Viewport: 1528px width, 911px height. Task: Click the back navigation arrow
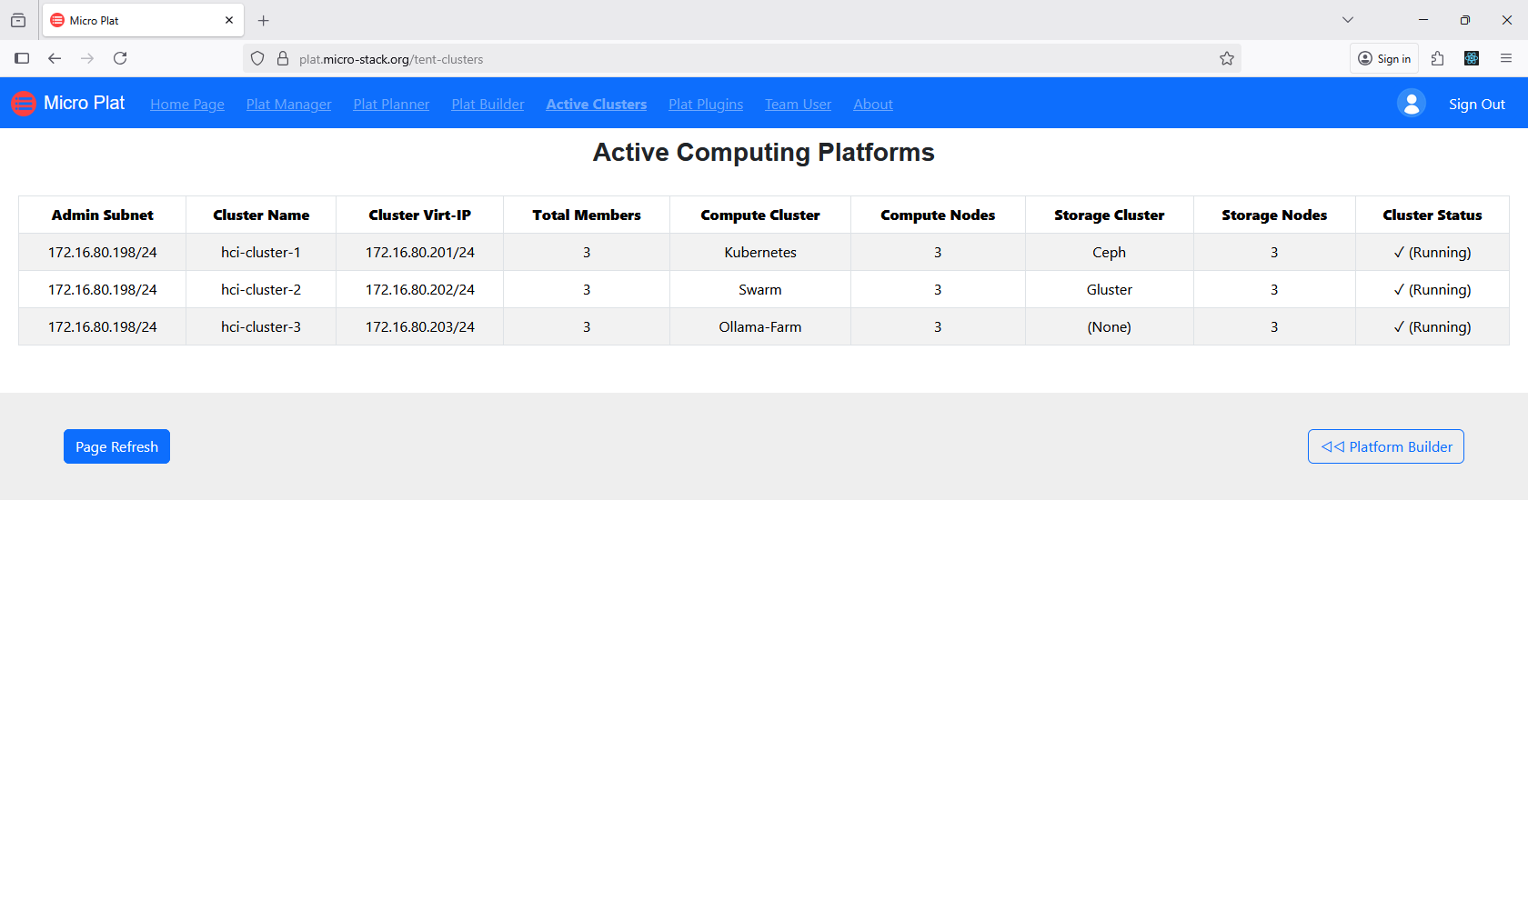click(55, 58)
